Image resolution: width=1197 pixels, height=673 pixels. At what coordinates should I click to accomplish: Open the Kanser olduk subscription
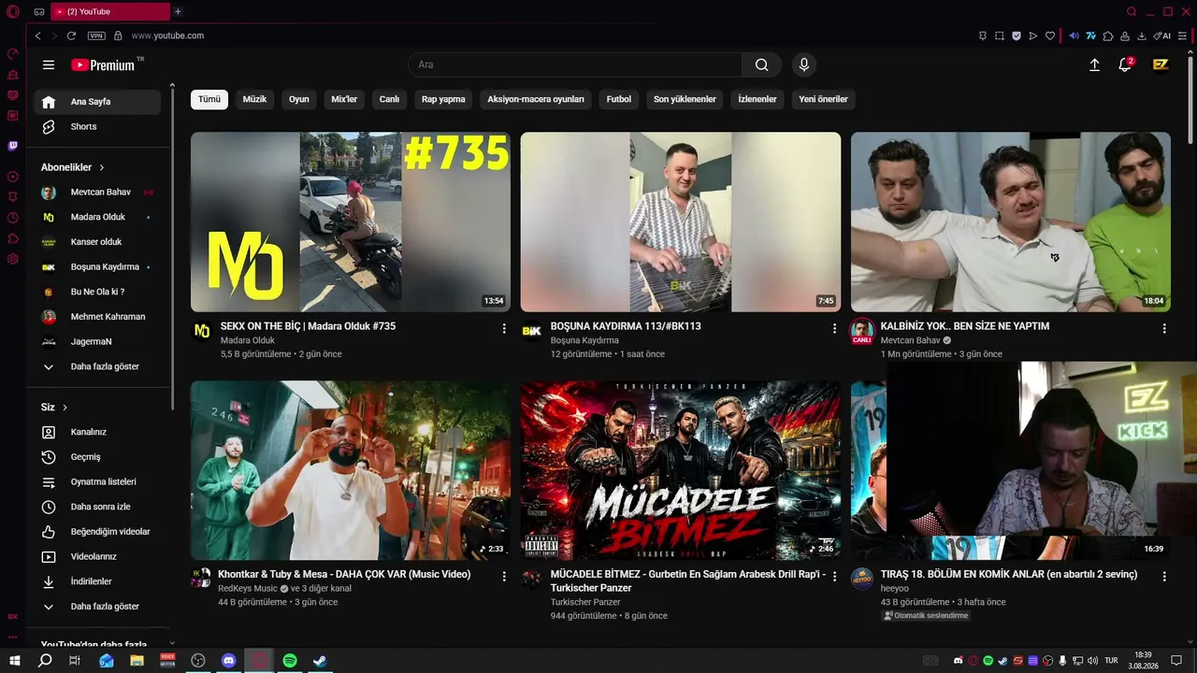[97, 242]
